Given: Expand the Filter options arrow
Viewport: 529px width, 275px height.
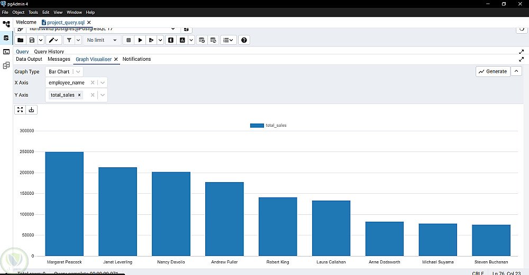Looking at the screenshot, I should (78, 40).
